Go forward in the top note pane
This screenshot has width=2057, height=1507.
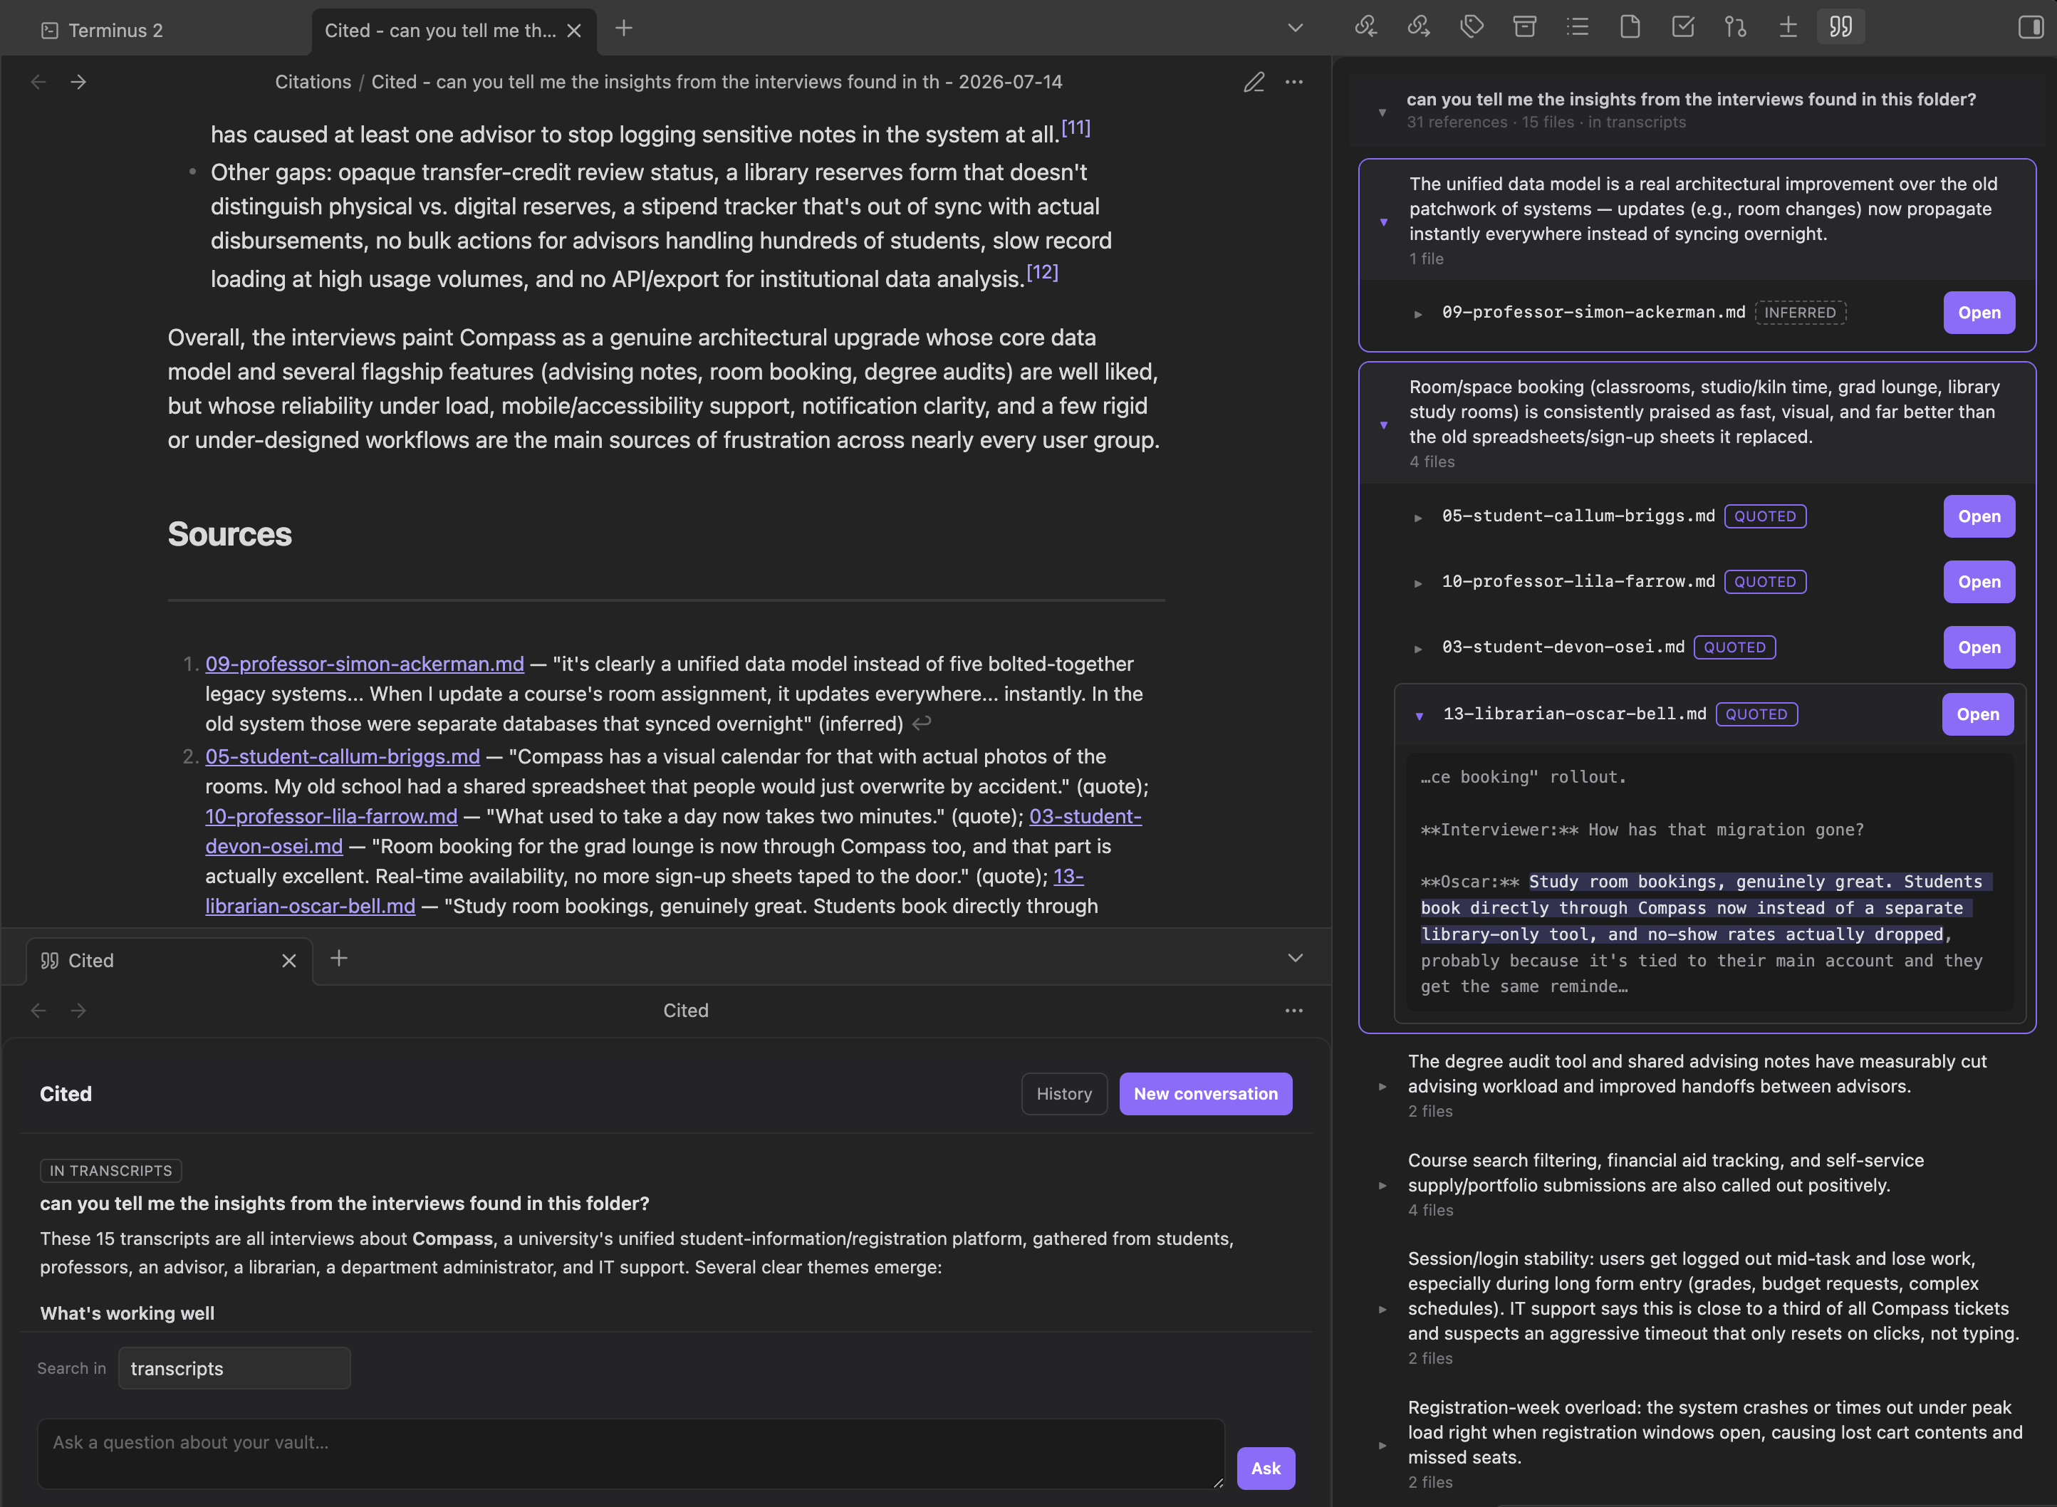click(78, 82)
